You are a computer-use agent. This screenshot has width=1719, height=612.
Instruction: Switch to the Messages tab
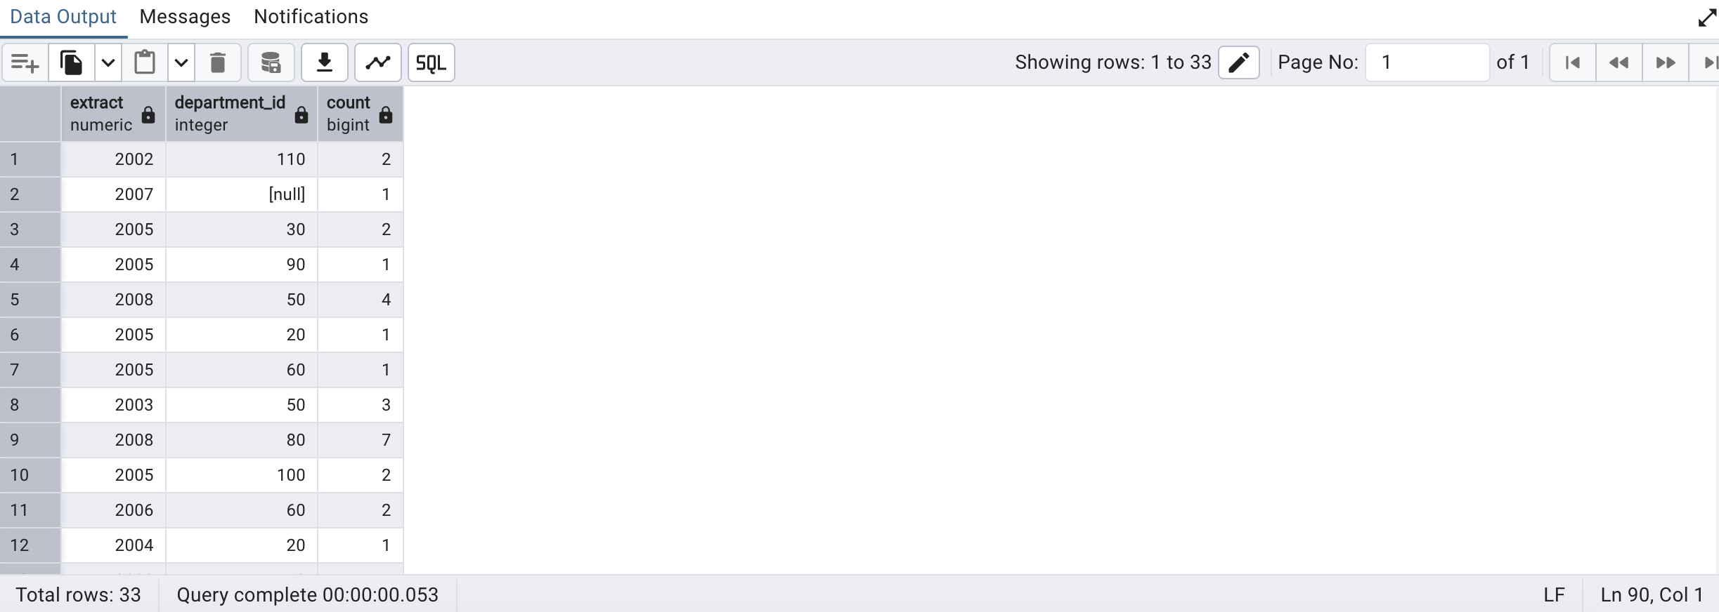[185, 17]
